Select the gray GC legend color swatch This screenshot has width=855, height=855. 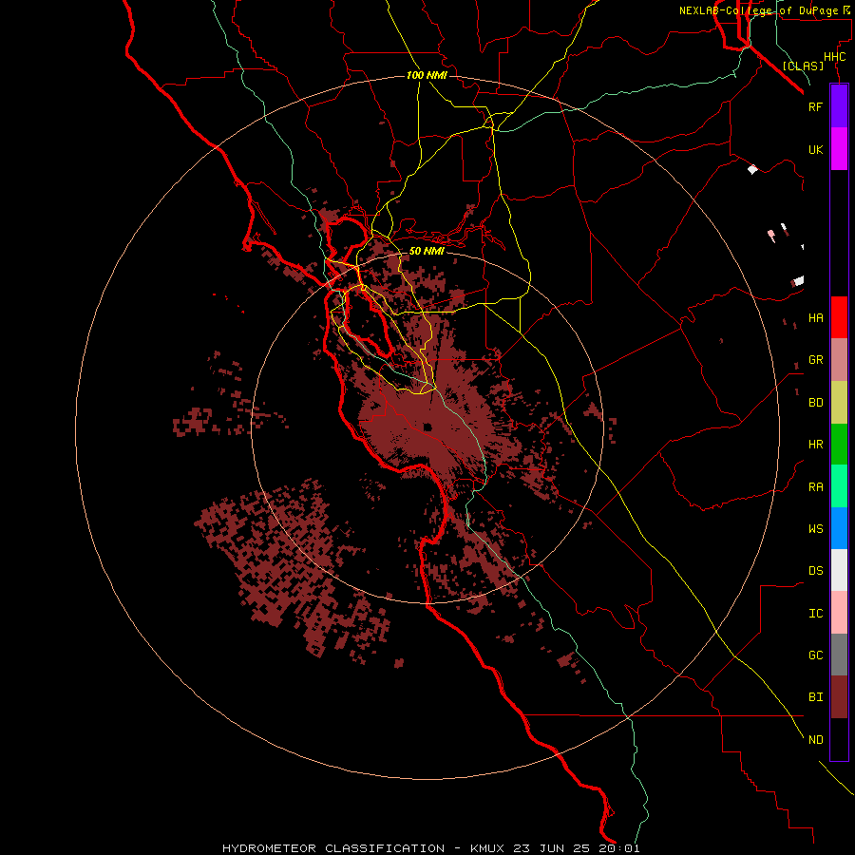pos(839,655)
